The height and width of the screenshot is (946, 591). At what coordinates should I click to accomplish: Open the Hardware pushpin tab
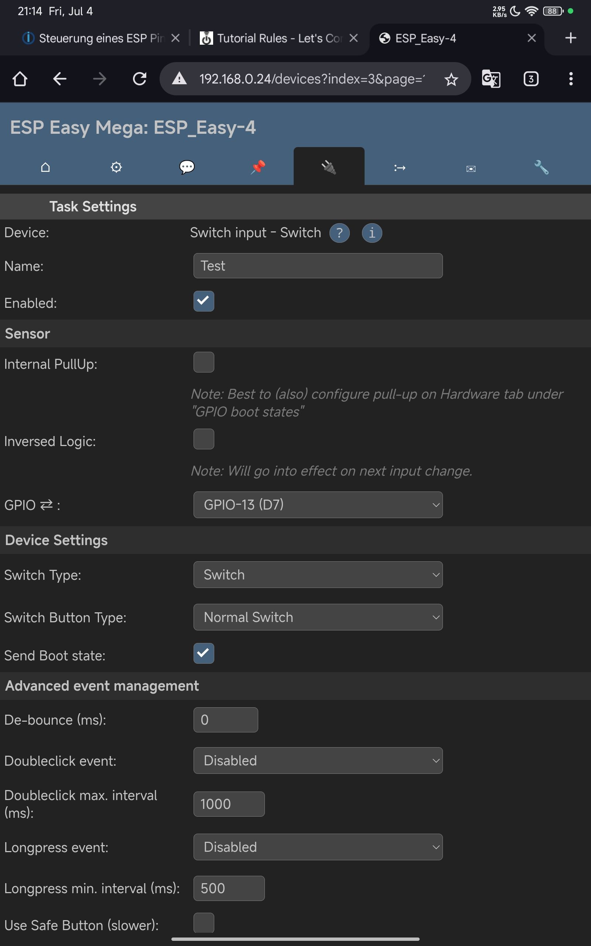tap(258, 167)
